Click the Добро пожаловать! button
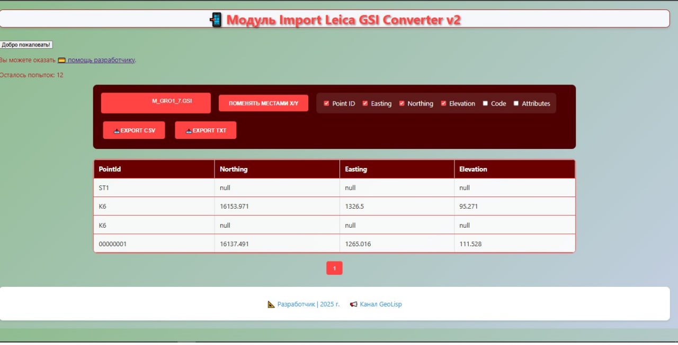The height and width of the screenshot is (345, 678). [x=26, y=44]
